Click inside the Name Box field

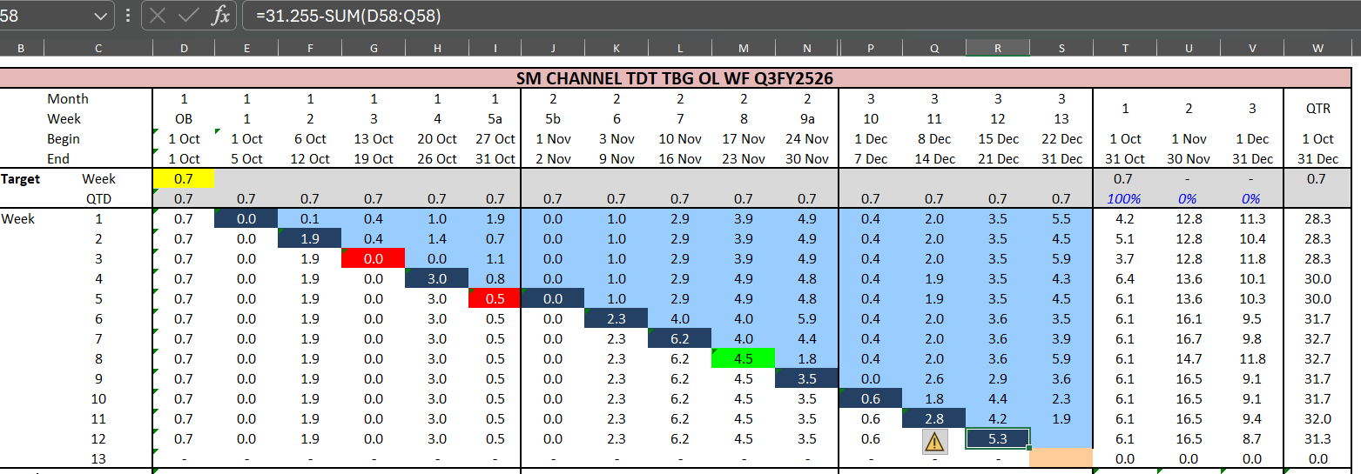(x=44, y=15)
